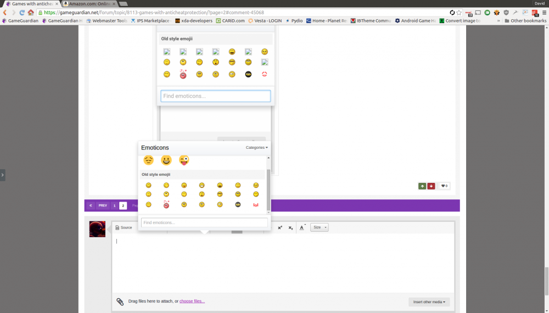
Task: Open the emoticon Categories dropdown
Action: tap(256, 148)
